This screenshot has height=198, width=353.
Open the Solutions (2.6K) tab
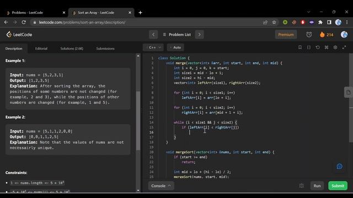click(72, 48)
